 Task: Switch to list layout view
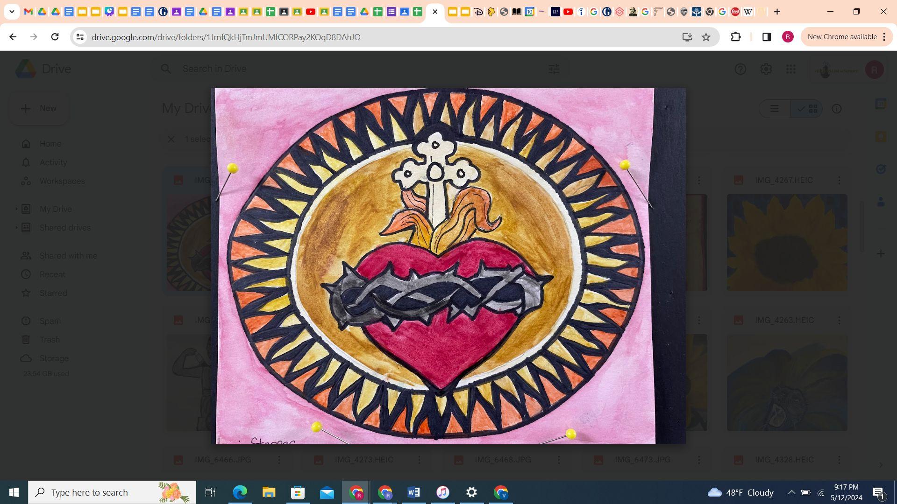[775, 109]
